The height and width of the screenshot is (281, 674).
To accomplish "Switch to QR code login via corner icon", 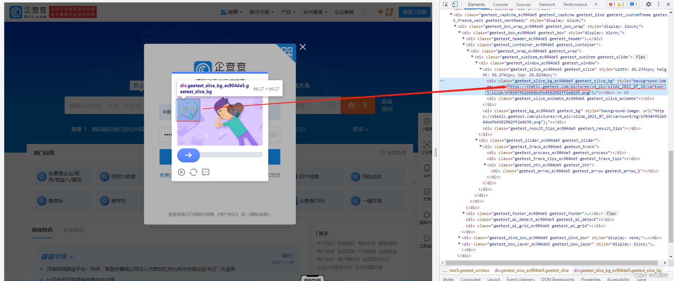I will click(287, 52).
